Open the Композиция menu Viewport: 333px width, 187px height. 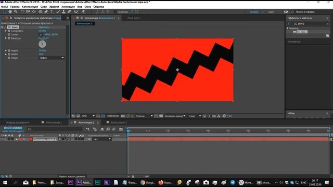coord(30,7)
